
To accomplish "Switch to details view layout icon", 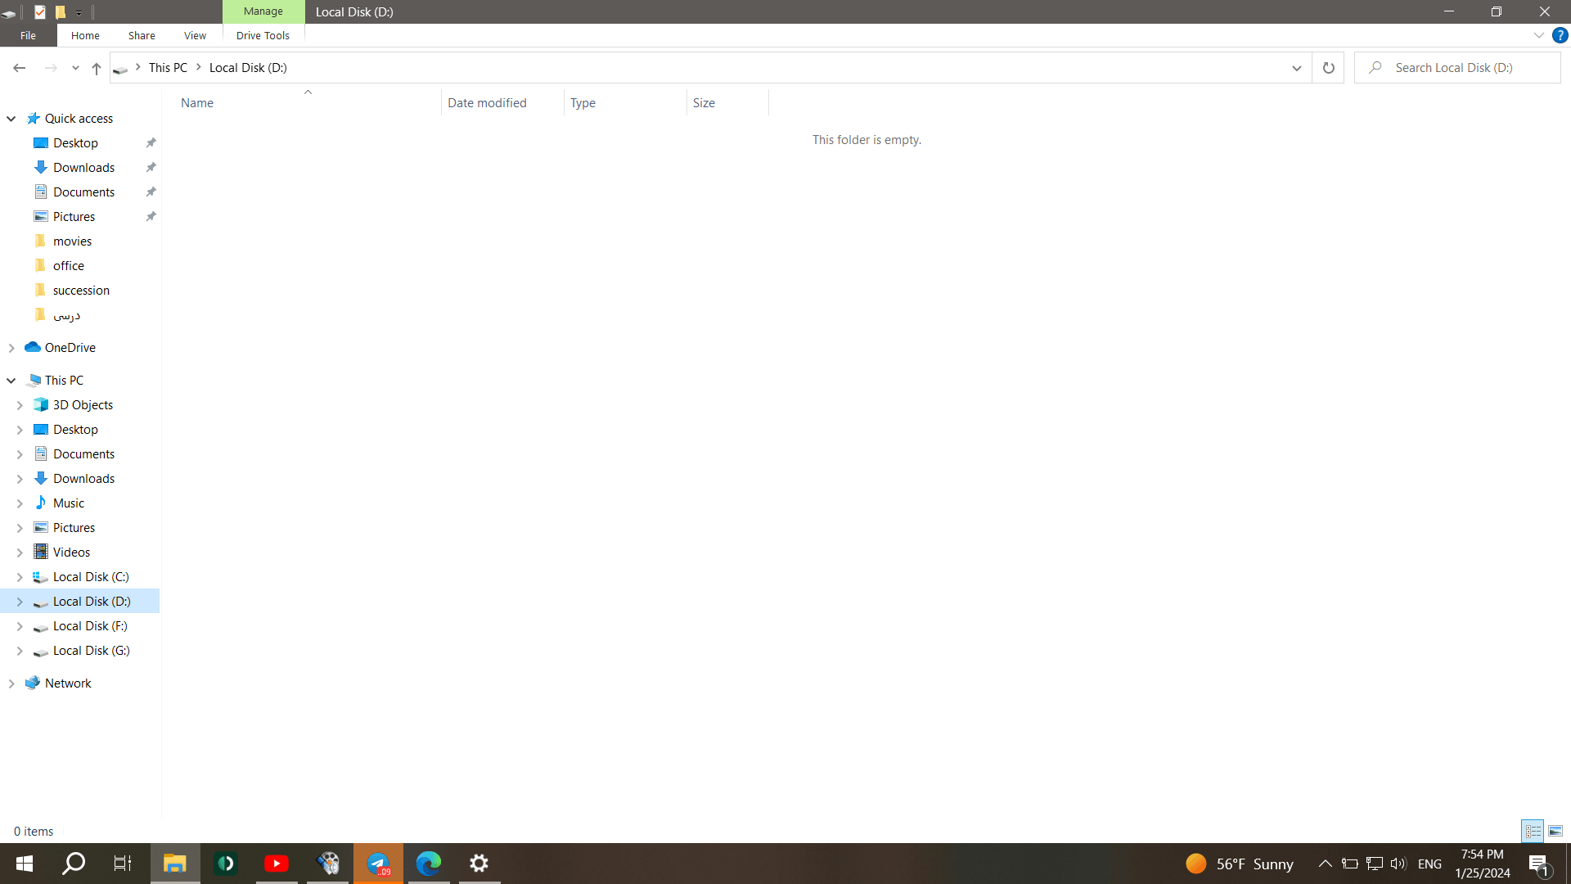I will coord(1533,831).
